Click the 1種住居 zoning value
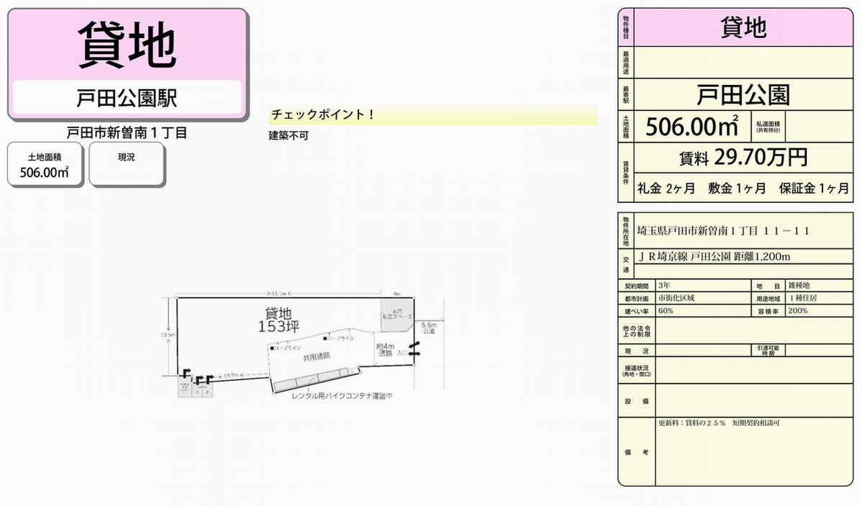The height and width of the screenshot is (506, 862). 803,298
